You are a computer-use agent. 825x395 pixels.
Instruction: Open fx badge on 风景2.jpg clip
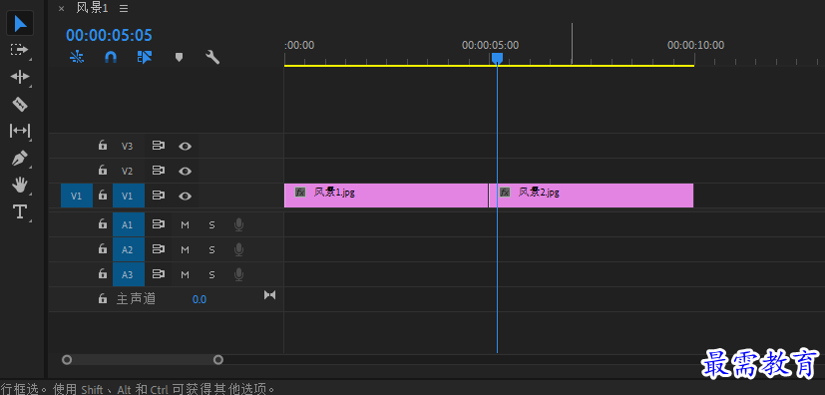505,193
